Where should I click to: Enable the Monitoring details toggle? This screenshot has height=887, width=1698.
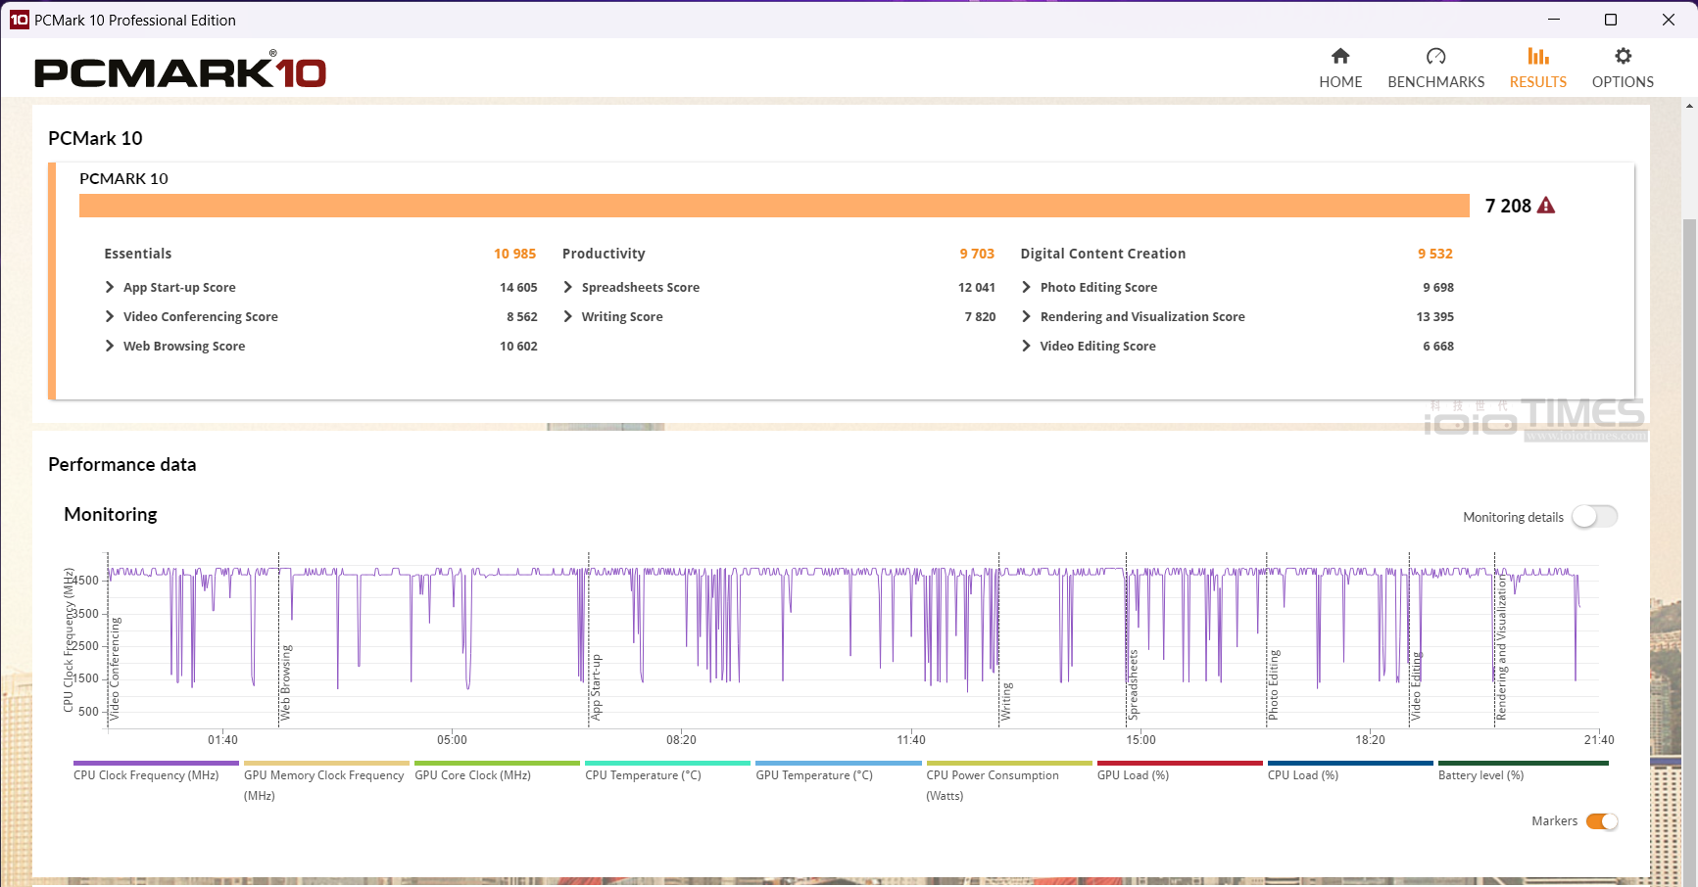1594,517
